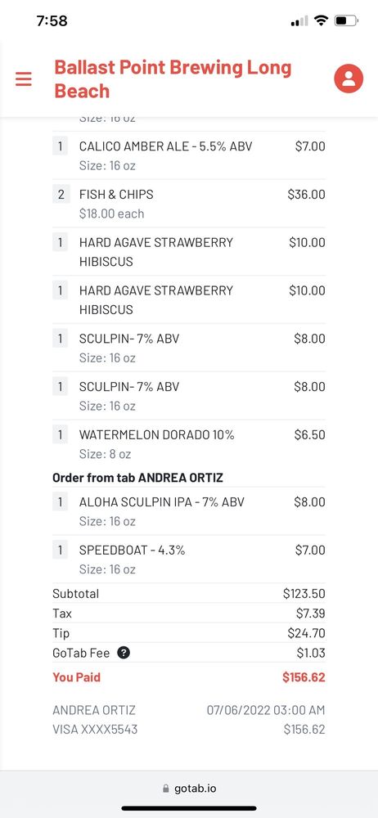Select the Watermelon Dorado 10% item
Viewport: 378px width, 818px height.
189,444
